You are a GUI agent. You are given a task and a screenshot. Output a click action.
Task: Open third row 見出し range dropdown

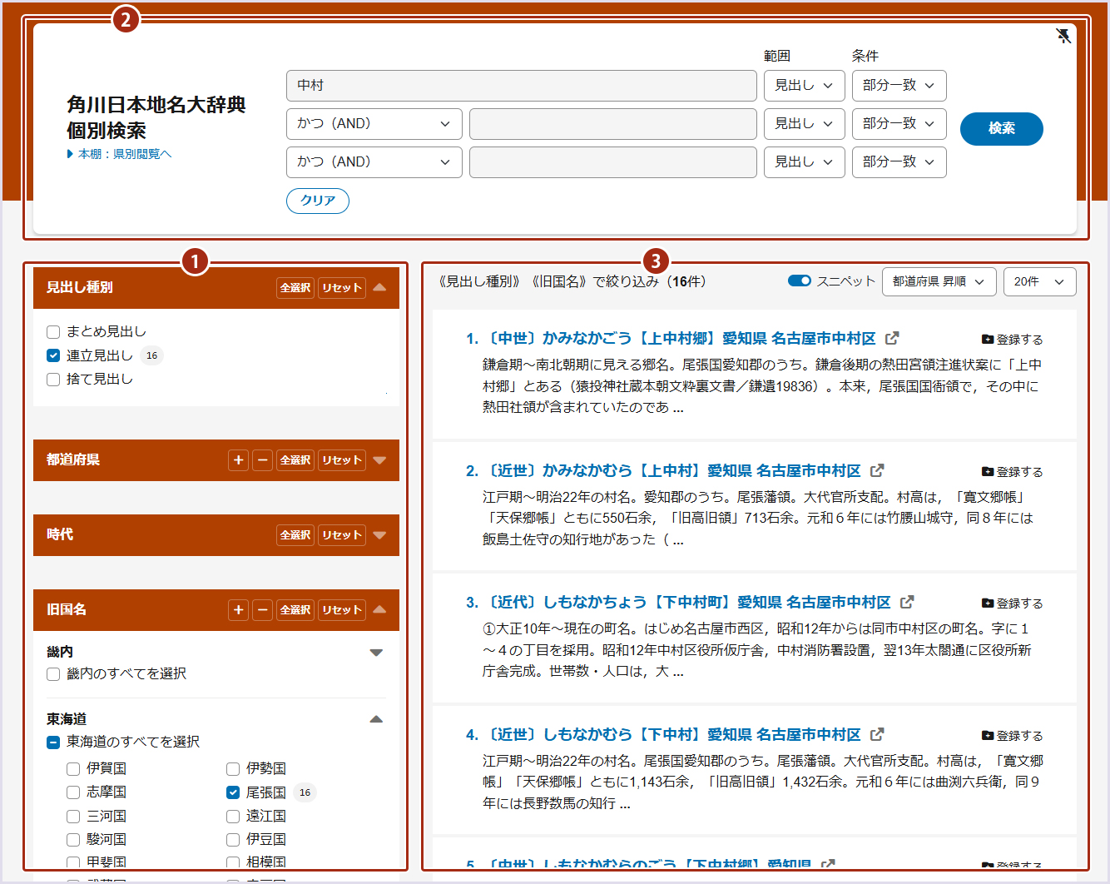tap(805, 162)
